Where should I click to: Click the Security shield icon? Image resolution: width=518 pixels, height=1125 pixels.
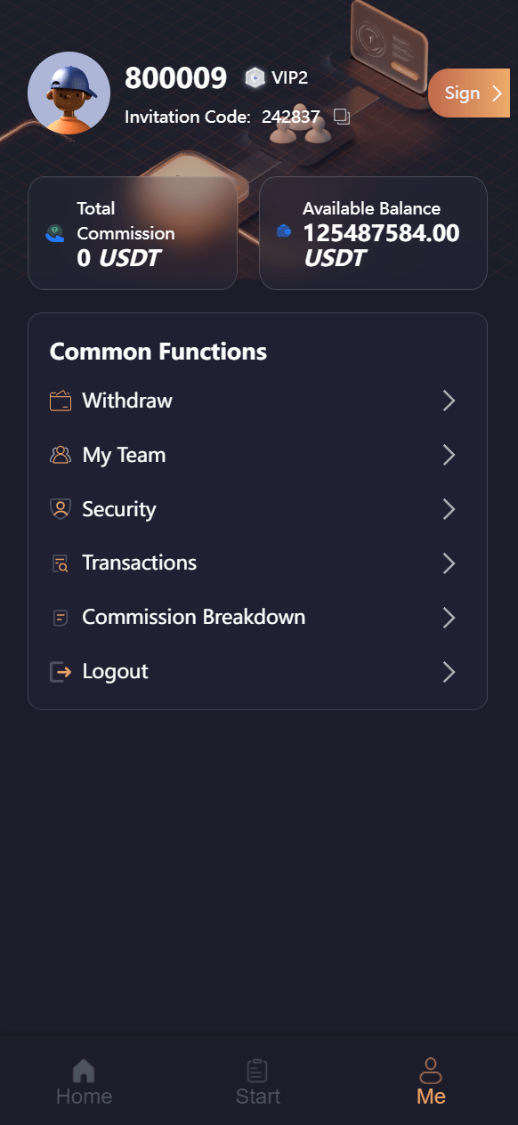(x=61, y=509)
